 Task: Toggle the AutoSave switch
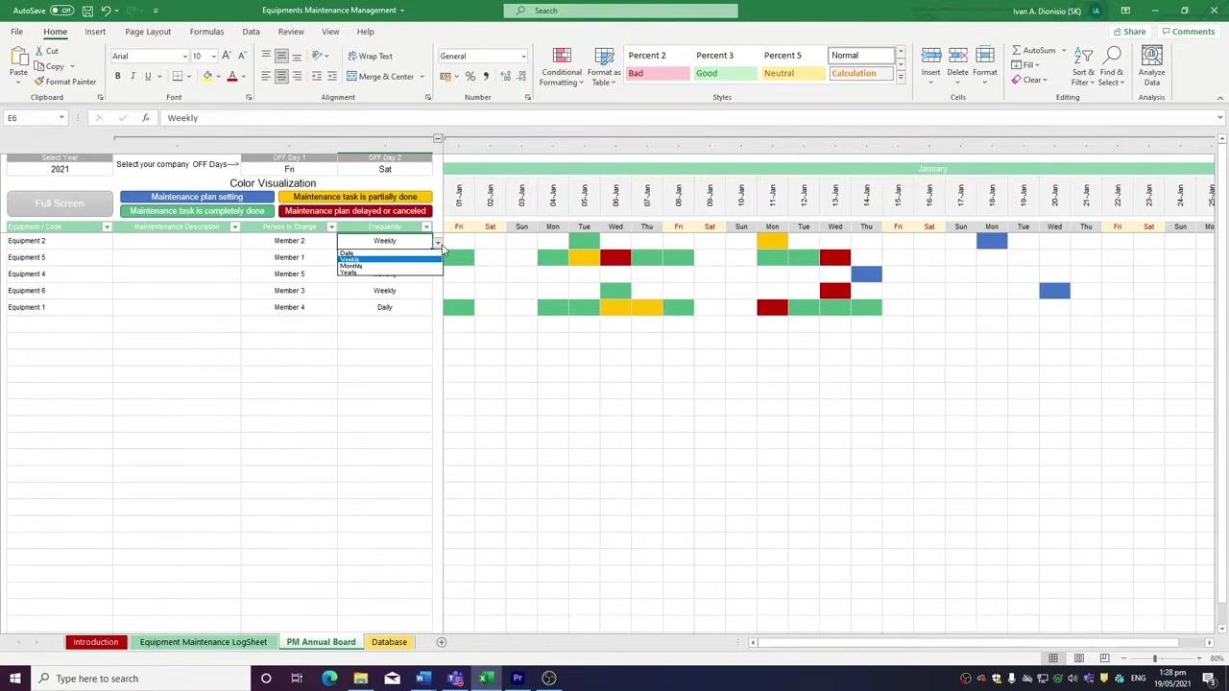pyautogui.click(x=62, y=11)
